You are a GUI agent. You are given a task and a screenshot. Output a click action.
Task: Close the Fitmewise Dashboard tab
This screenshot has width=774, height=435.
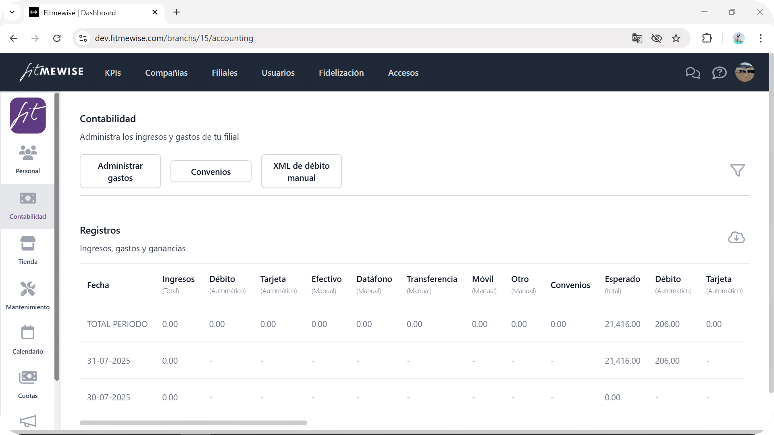155,12
